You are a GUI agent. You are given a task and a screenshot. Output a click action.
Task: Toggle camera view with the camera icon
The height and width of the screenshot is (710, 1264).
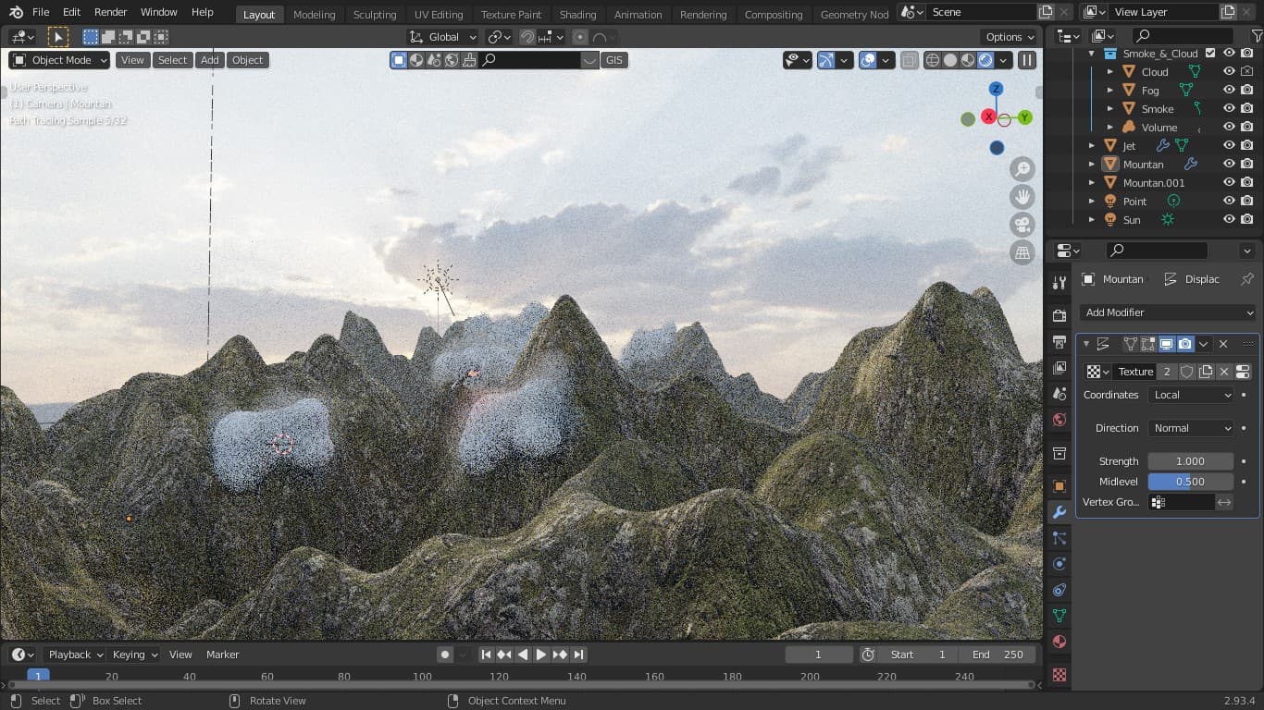[x=1022, y=225]
